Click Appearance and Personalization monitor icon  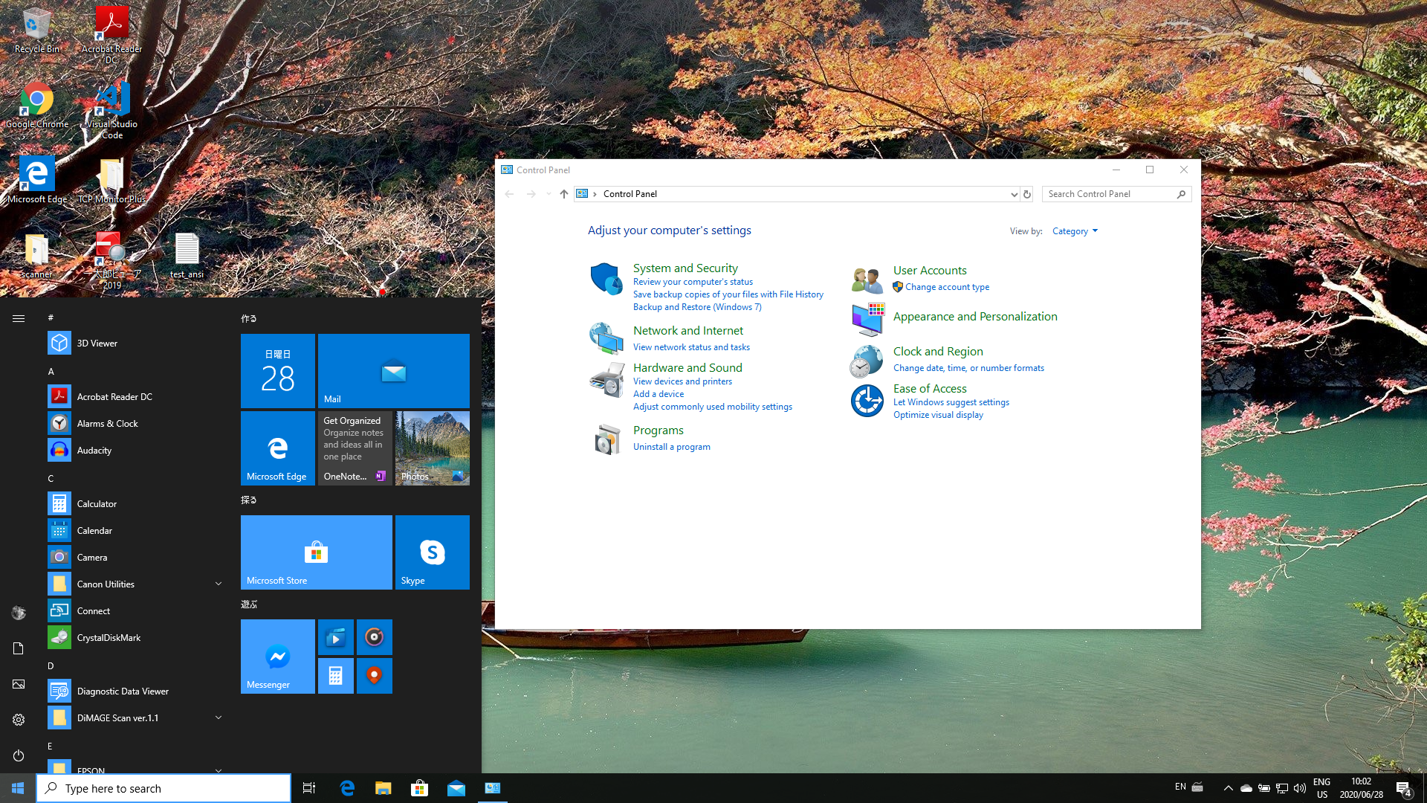867,319
